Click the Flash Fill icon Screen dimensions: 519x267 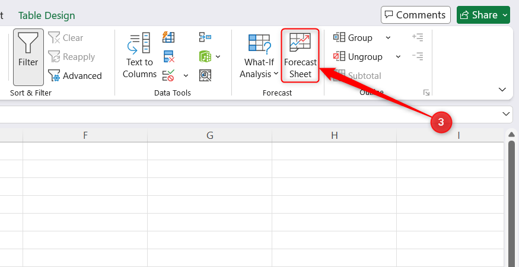coord(168,37)
